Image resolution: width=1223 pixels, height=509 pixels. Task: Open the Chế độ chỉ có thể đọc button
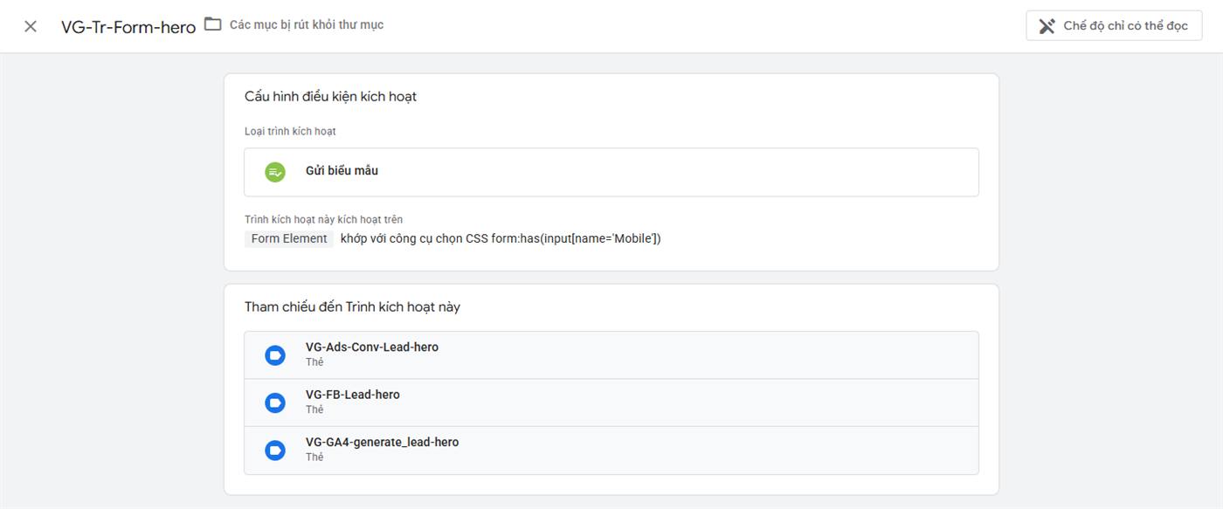[1114, 26]
